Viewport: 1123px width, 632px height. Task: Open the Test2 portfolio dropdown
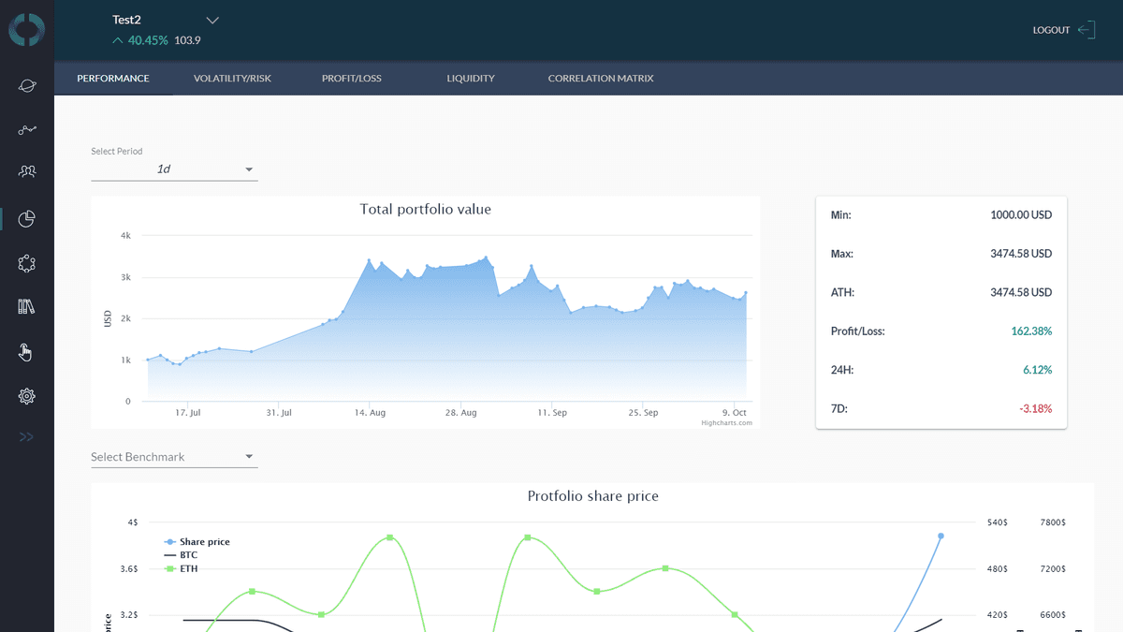point(211,19)
